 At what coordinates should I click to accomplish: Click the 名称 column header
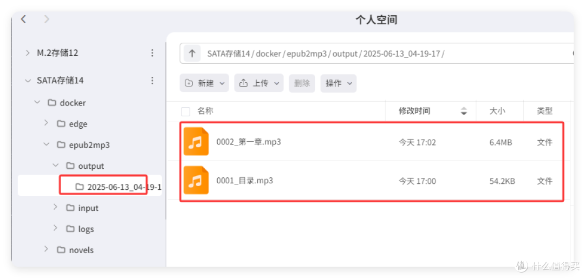tap(205, 111)
